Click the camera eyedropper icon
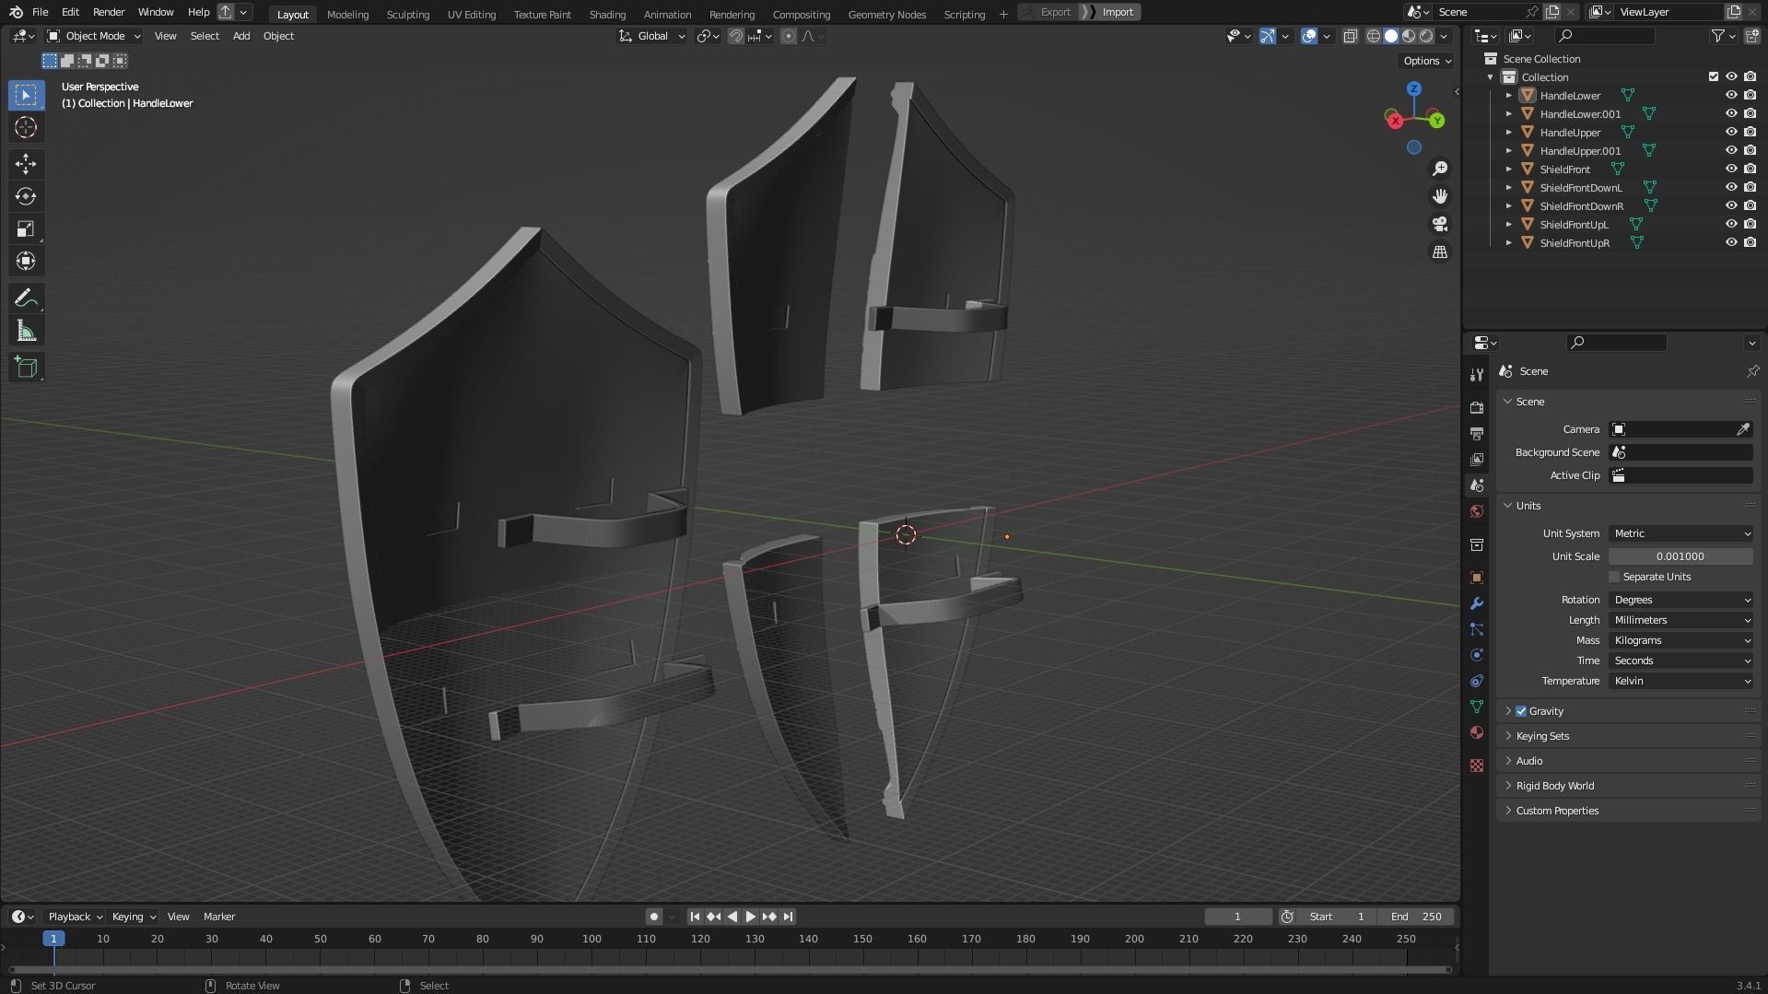This screenshot has height=994, width=1768. [x=1743, y=429]
